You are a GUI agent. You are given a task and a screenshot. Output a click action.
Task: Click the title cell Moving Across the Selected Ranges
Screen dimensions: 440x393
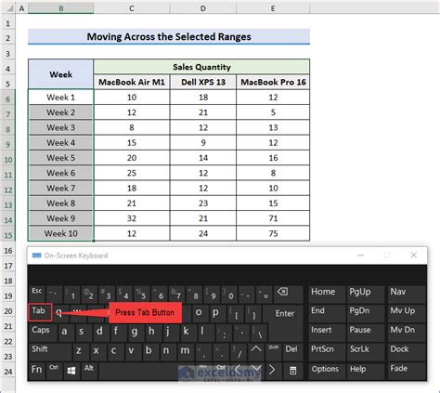pyautogui.click(x=169, y=36)
